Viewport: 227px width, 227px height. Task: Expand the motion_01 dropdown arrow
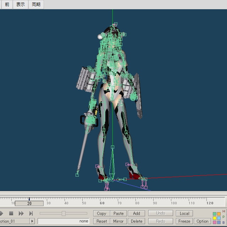32,221
